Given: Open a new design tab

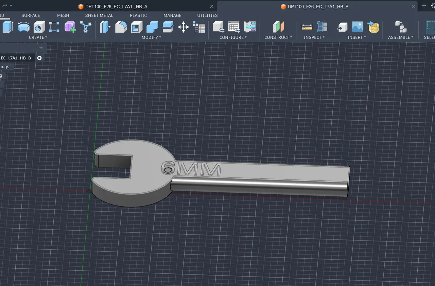Looking at the screenshot, I should point(424,6).
